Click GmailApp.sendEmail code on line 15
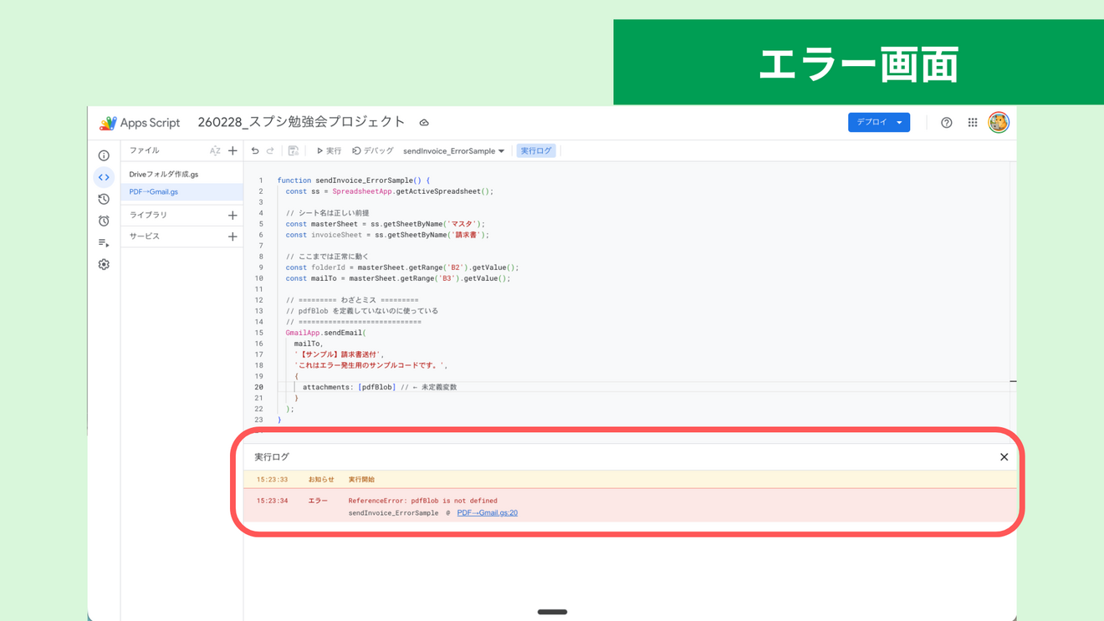1104x621 pixels. click(325, 333)
